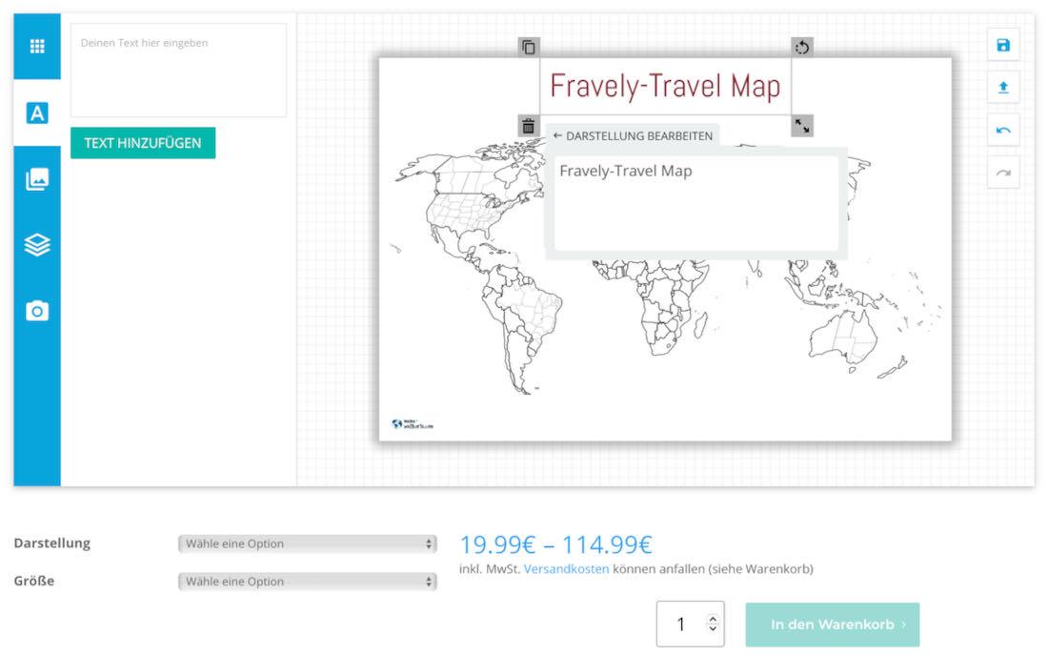1048x656 pixels.
Task: Open the layers panel icon
Action: [37, 245]
